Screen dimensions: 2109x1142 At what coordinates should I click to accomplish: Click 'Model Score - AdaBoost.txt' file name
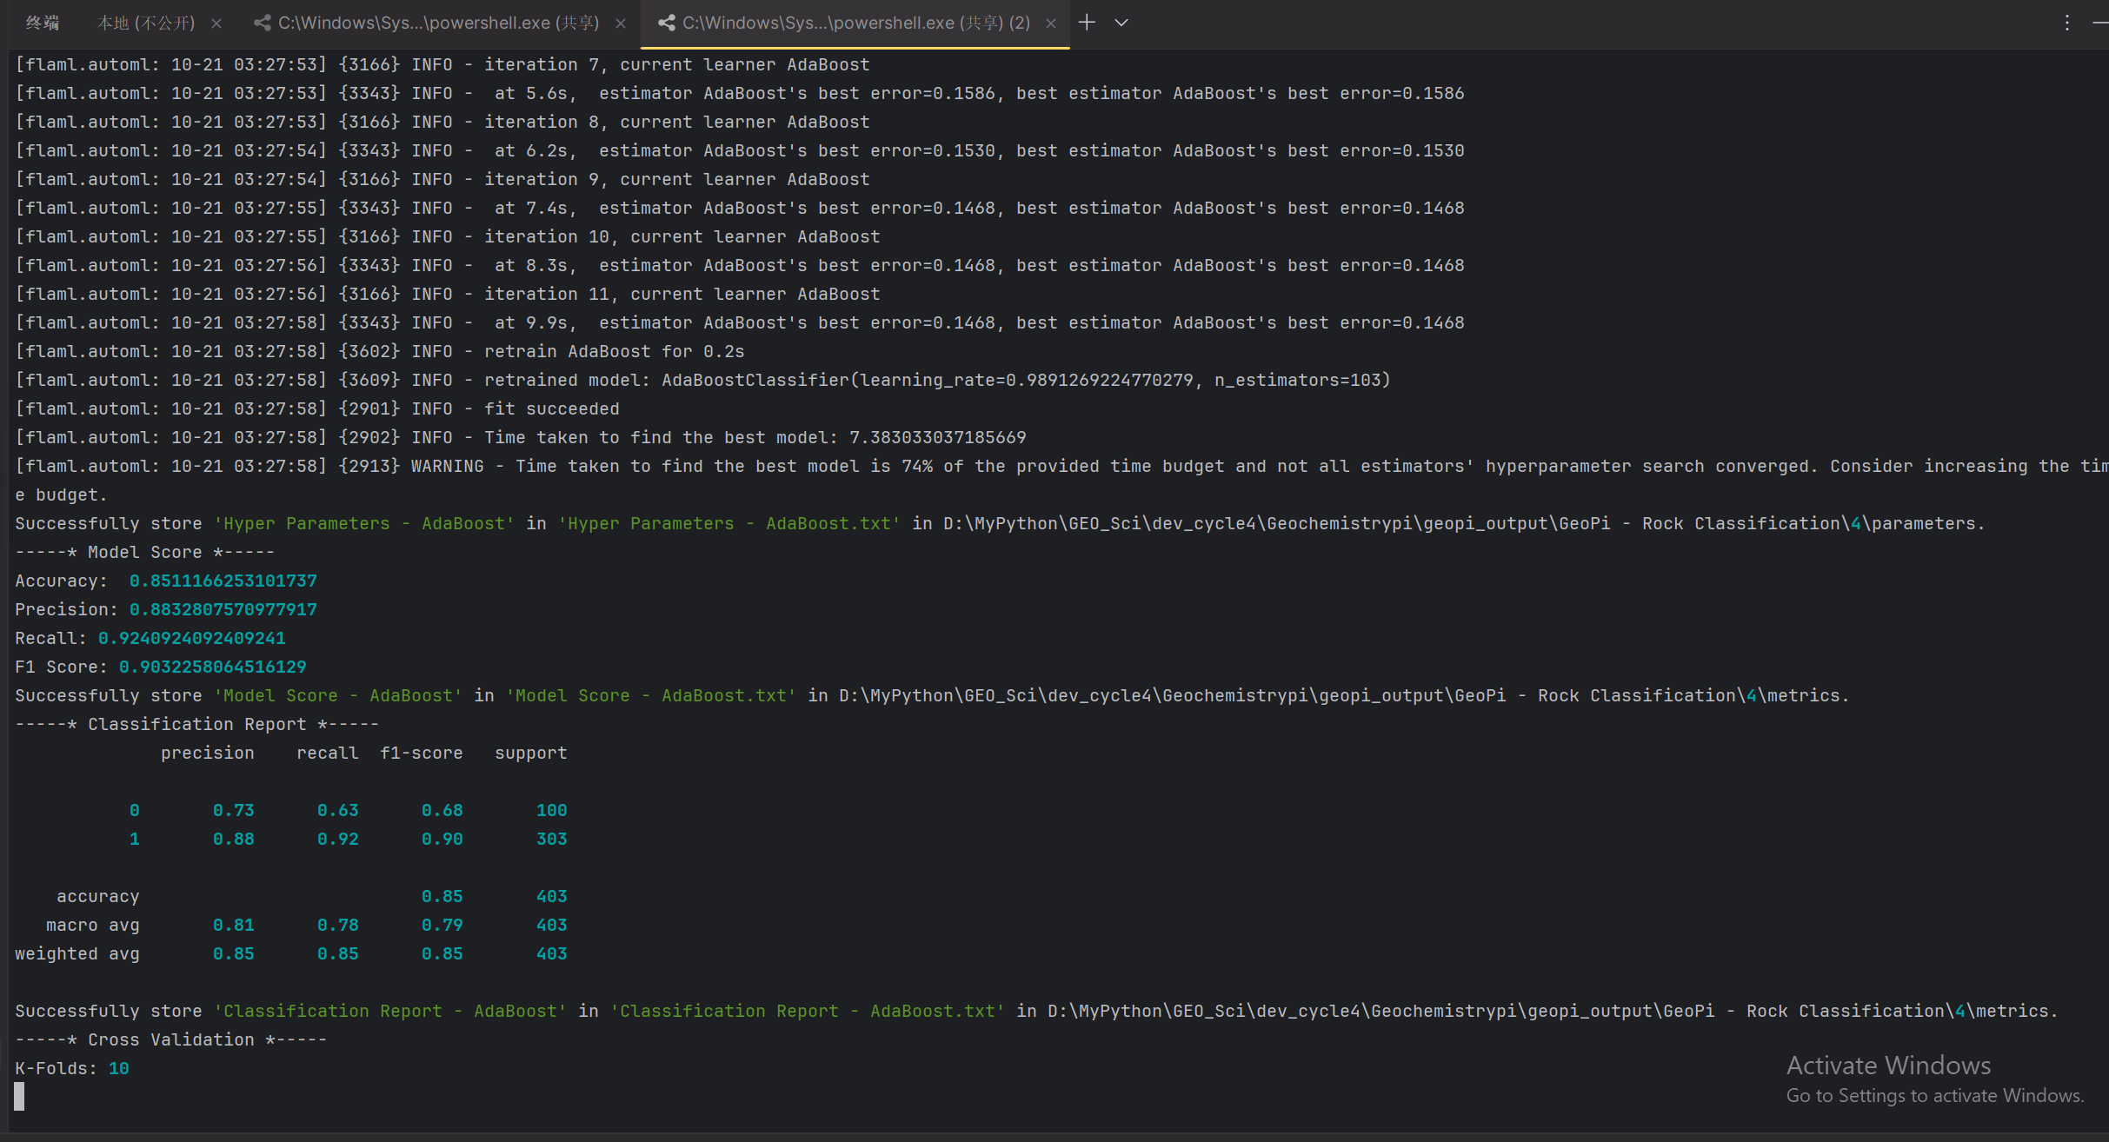[x=651, y=695]
